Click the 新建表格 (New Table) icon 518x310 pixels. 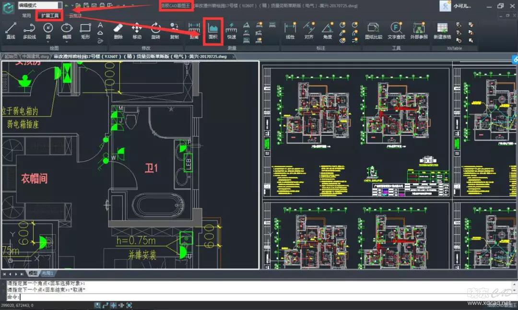click(442, 31)
